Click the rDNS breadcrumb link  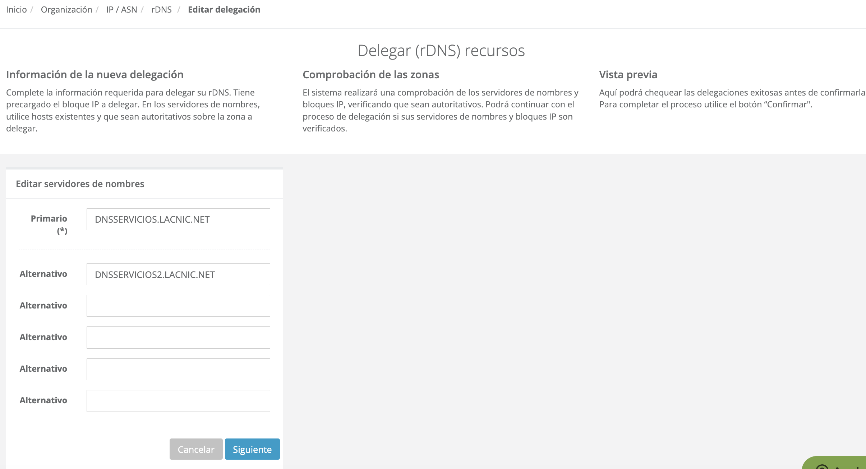(161, 10)
